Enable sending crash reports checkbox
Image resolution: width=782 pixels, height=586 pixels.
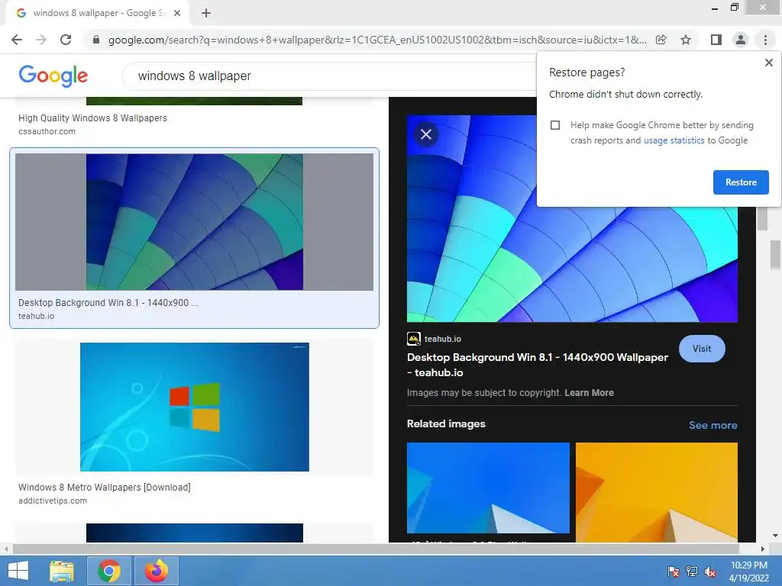coord(555,125)
